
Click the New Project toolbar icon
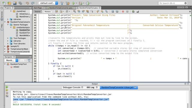[9, 3]
